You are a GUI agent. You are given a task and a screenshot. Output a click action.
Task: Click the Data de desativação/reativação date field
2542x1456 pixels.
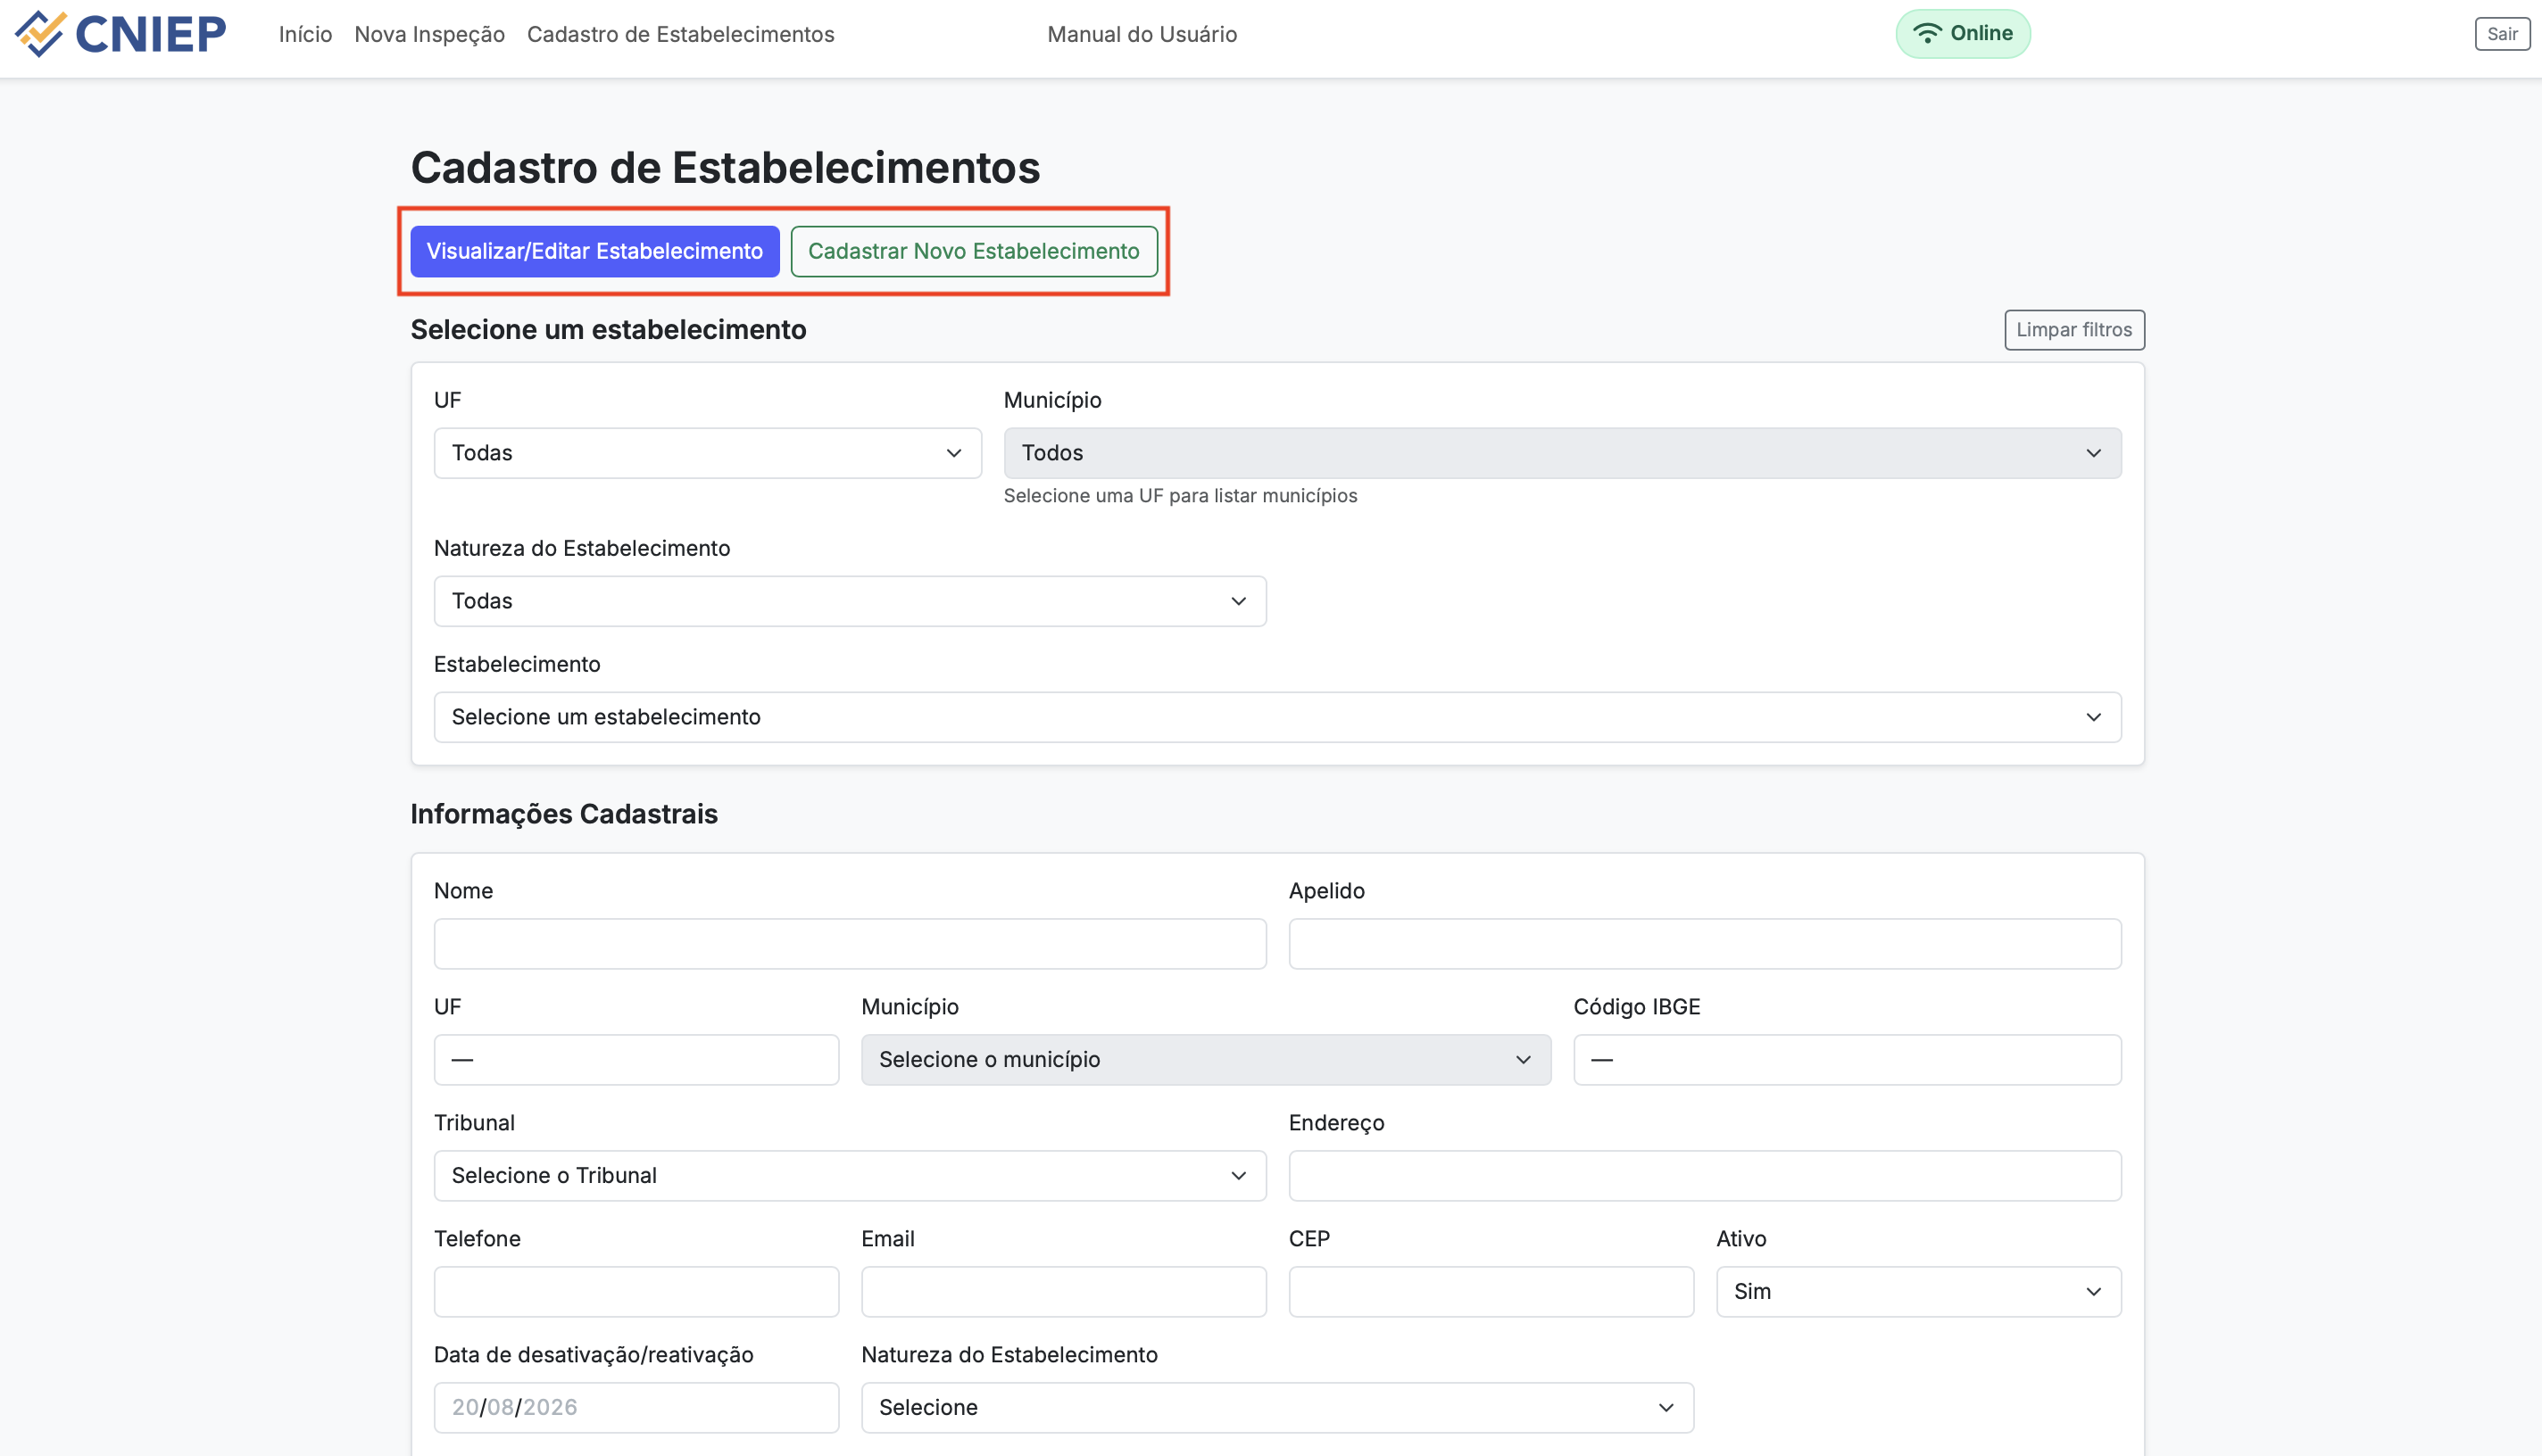click(636, 1408)
